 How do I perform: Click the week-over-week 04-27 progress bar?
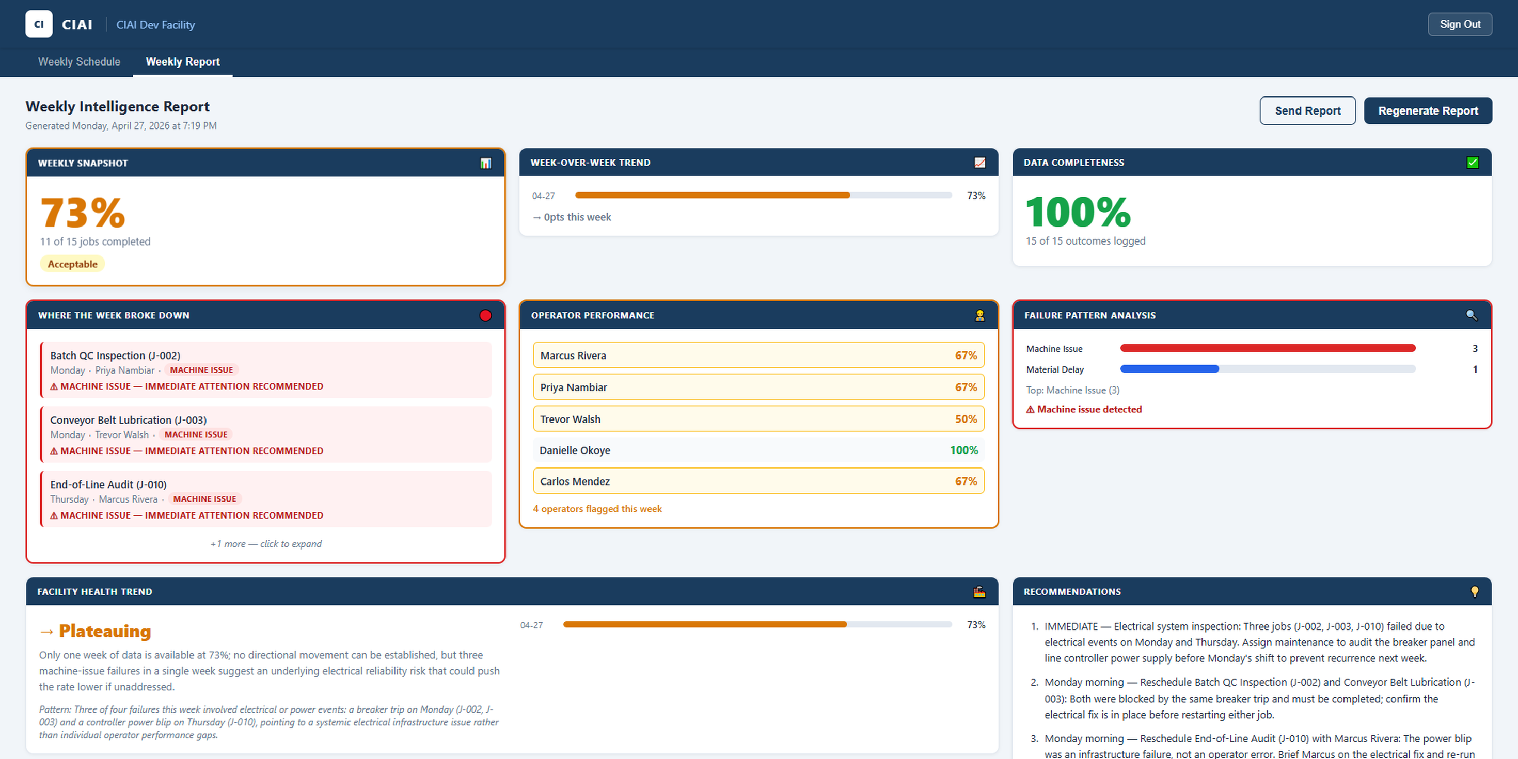763,196
